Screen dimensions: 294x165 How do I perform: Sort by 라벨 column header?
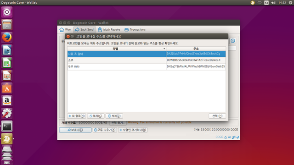click(117, 49)
